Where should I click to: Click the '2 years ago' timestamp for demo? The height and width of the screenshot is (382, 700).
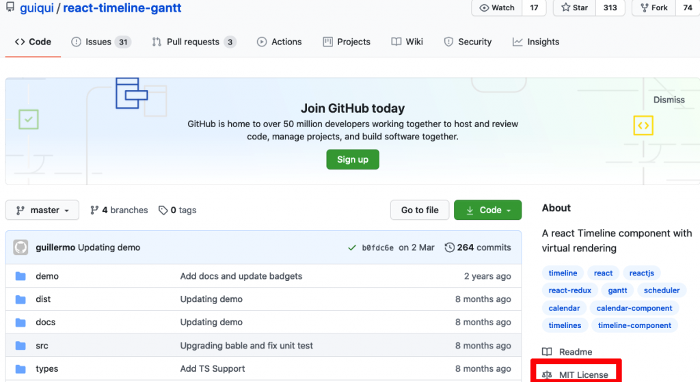(x=487, y=276)
